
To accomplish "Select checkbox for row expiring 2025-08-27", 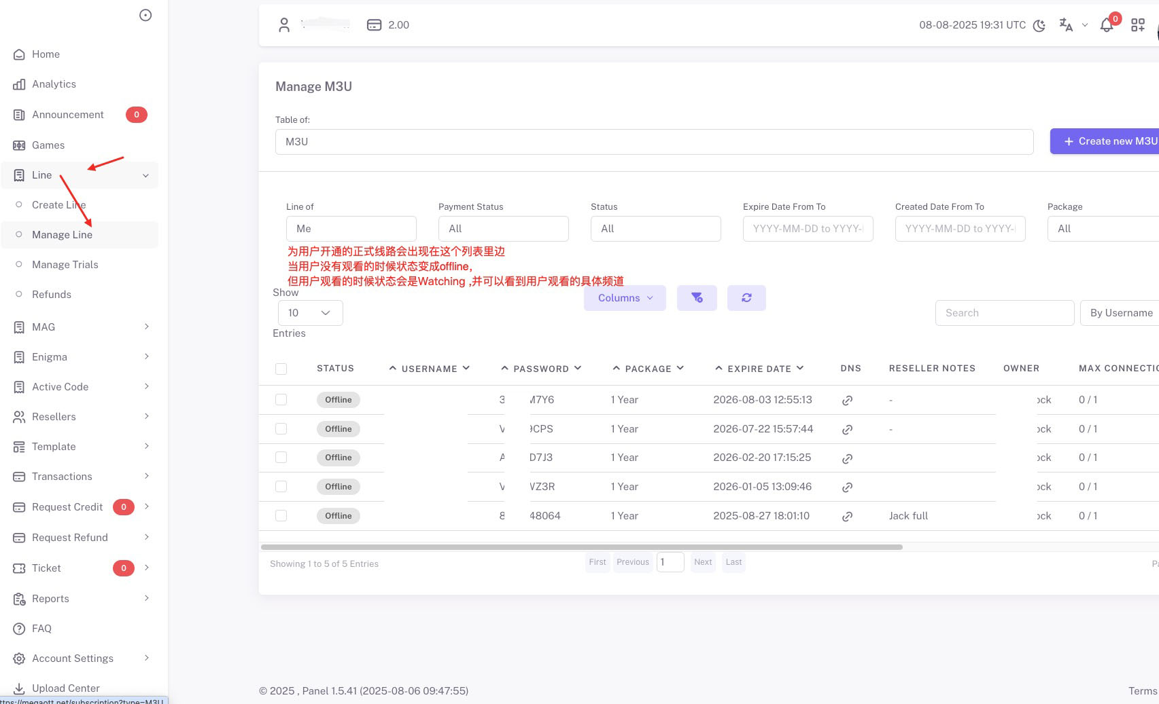I will (281, 516).
